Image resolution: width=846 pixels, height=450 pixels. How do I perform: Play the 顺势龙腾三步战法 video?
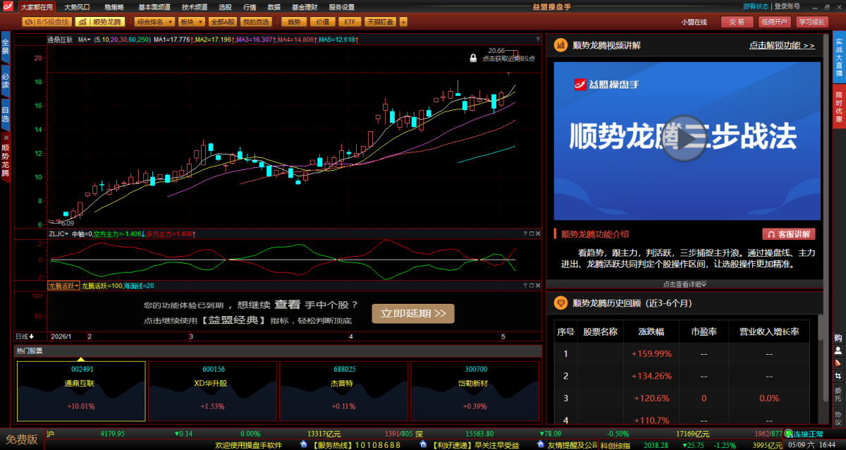coord(685,139)
